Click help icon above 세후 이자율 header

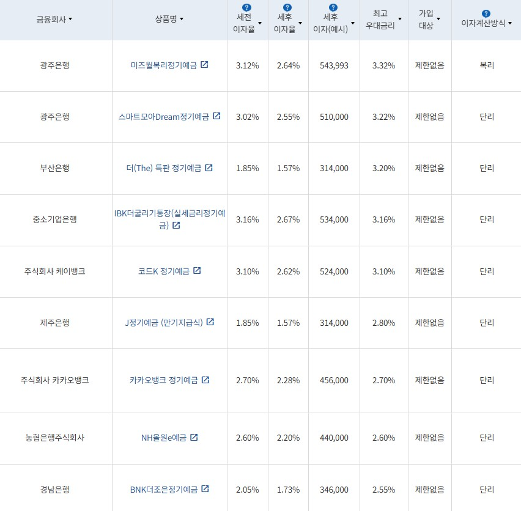click(287, 7)
